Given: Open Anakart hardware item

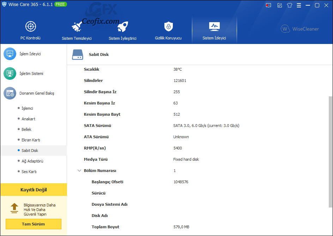Looking at the screenshot, I should (x=28, y=119).
